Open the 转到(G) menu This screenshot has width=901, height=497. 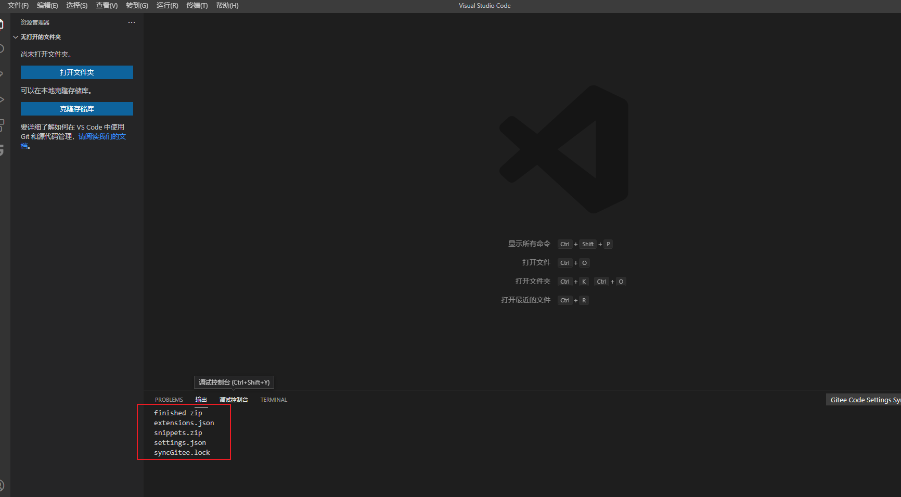[x=137, y=5]
